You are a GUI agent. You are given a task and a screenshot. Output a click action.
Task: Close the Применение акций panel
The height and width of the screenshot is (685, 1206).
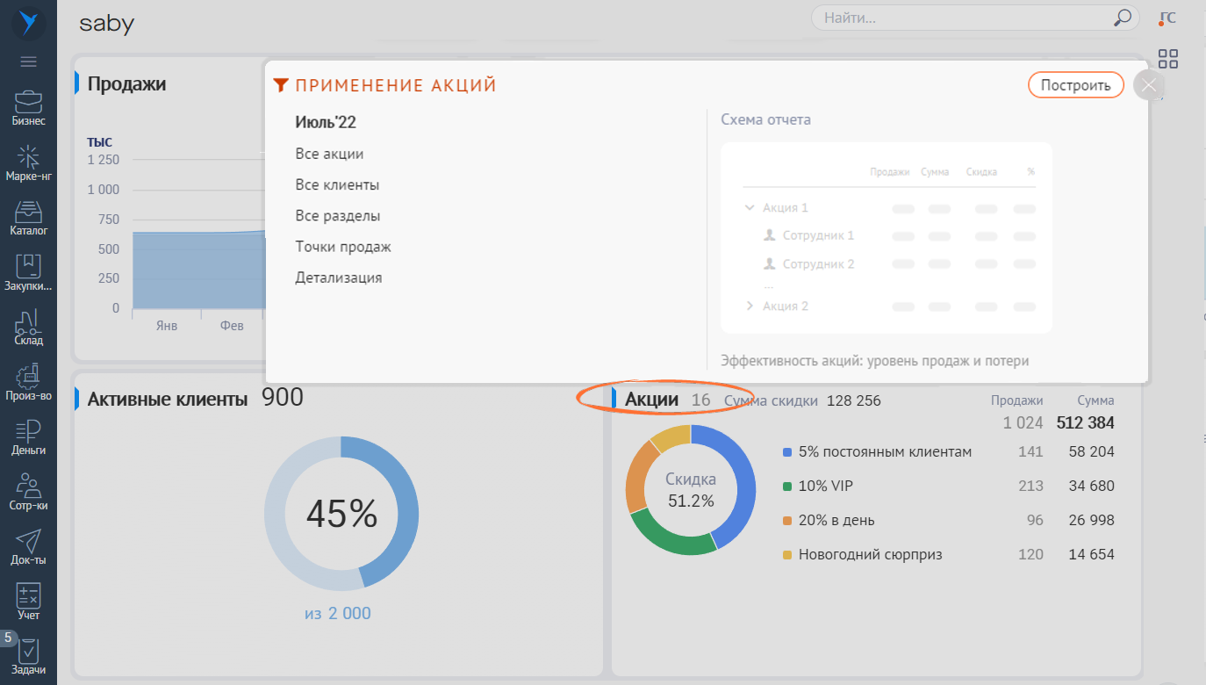point(1149,86)
